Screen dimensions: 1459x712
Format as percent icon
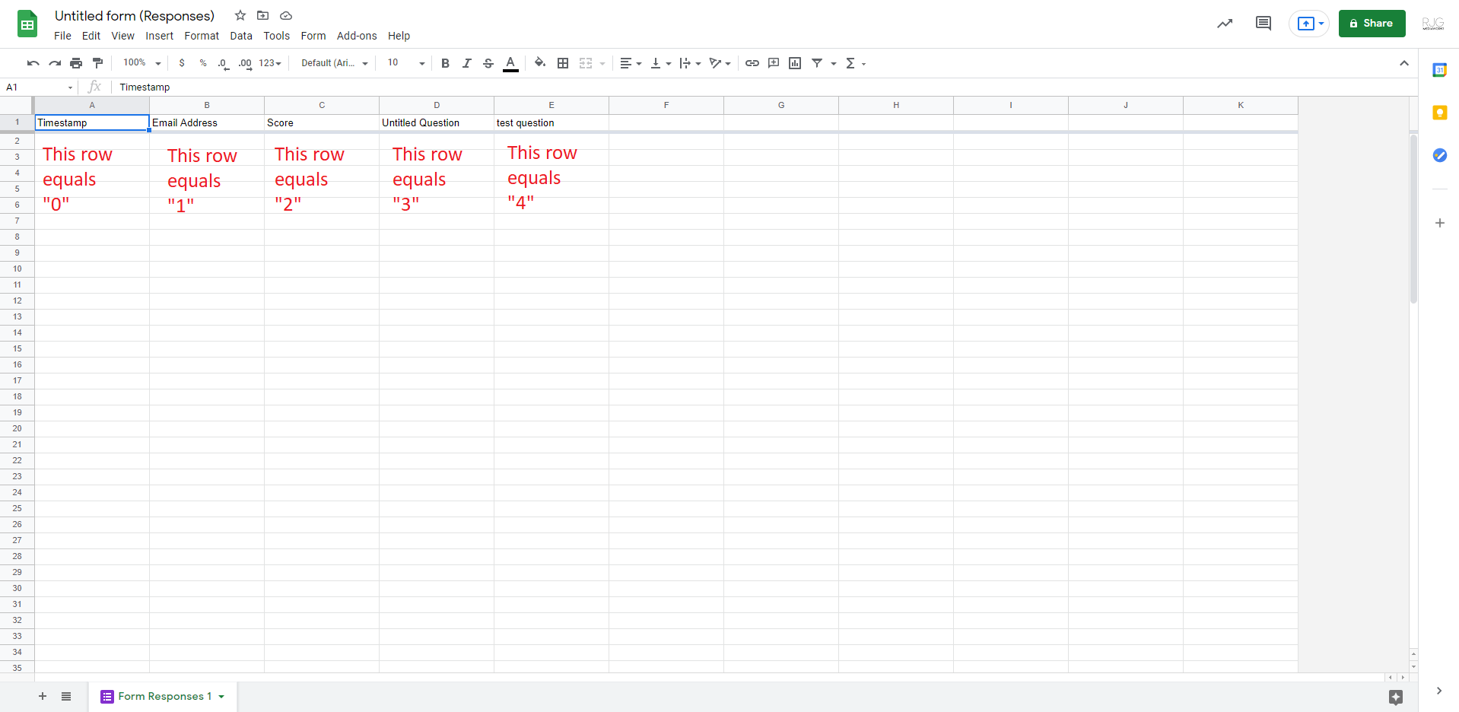[x=203, y=63]
